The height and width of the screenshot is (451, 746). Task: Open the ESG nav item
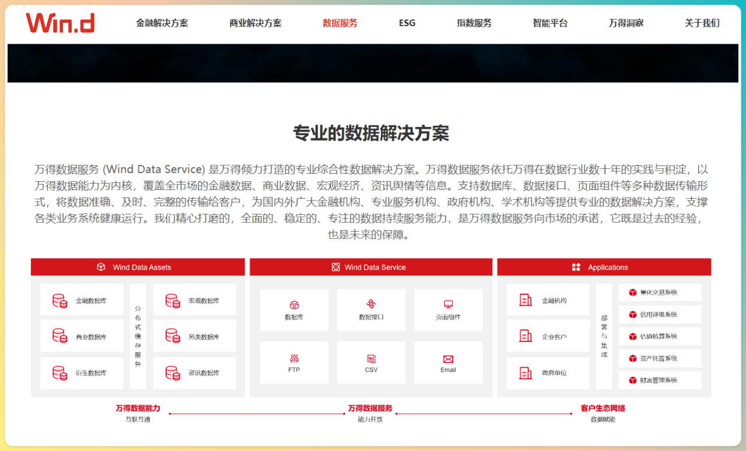pyautogui.click(x=407, y=23)
